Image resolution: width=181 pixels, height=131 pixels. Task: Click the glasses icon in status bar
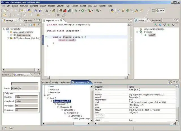click(11, 128)
